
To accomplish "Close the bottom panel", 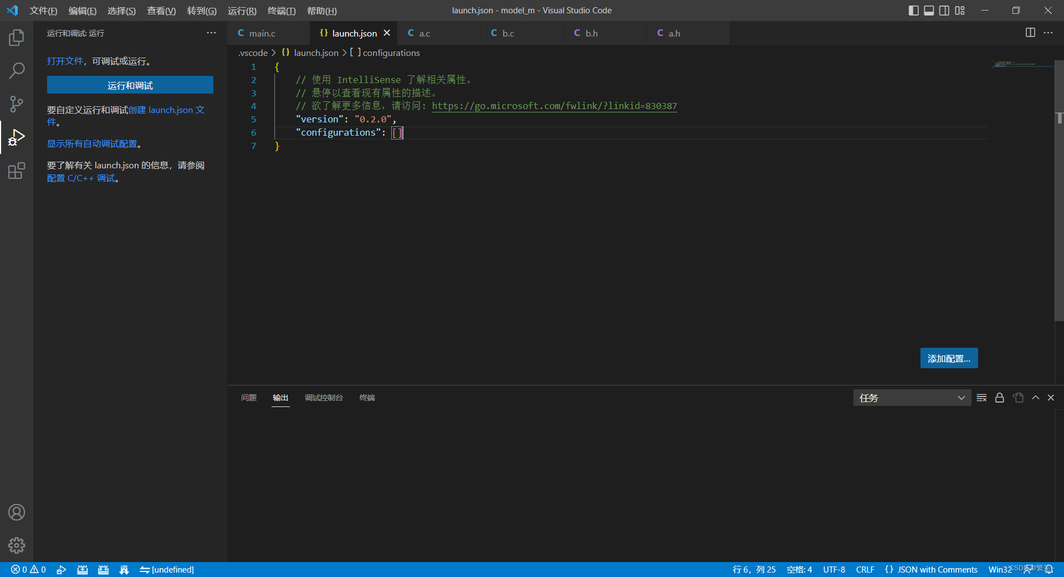I will (1051, 398).
